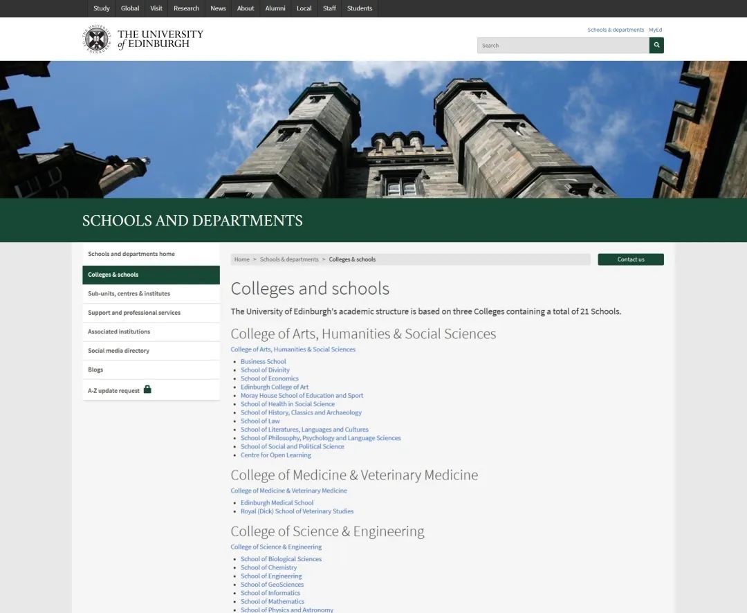Open Royal (Dick) School of Veterinary Studies
747x613 pixels.
pyautogui.click(x=297, y=511)
